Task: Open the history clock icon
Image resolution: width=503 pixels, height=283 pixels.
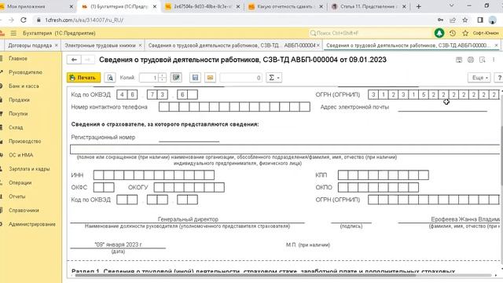Action: [453, 33]
